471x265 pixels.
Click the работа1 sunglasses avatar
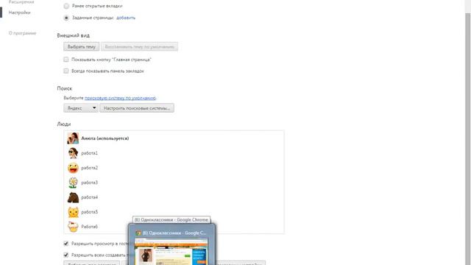click(73, 153)
